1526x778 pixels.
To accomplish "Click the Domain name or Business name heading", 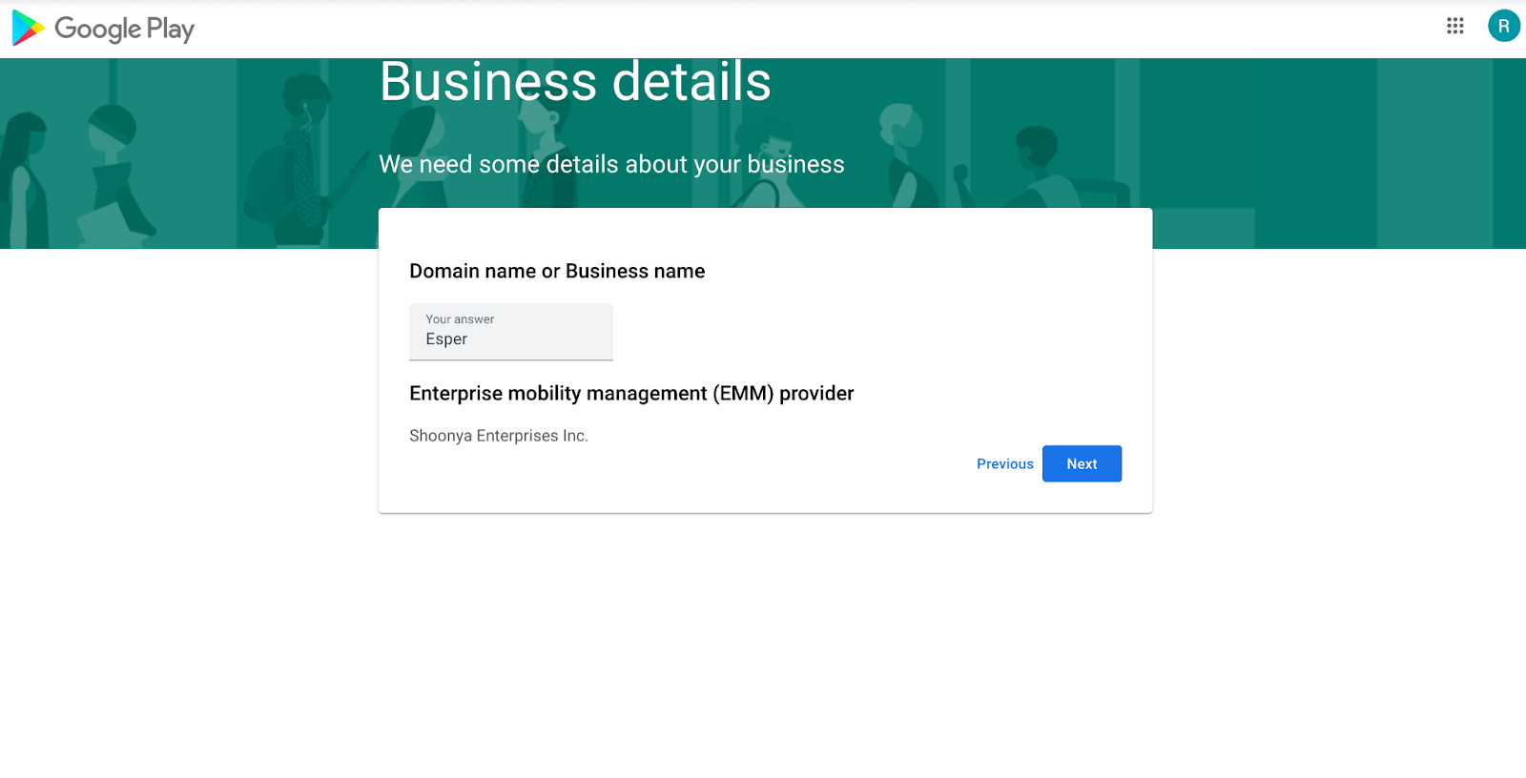I will (x=557, y=271).
